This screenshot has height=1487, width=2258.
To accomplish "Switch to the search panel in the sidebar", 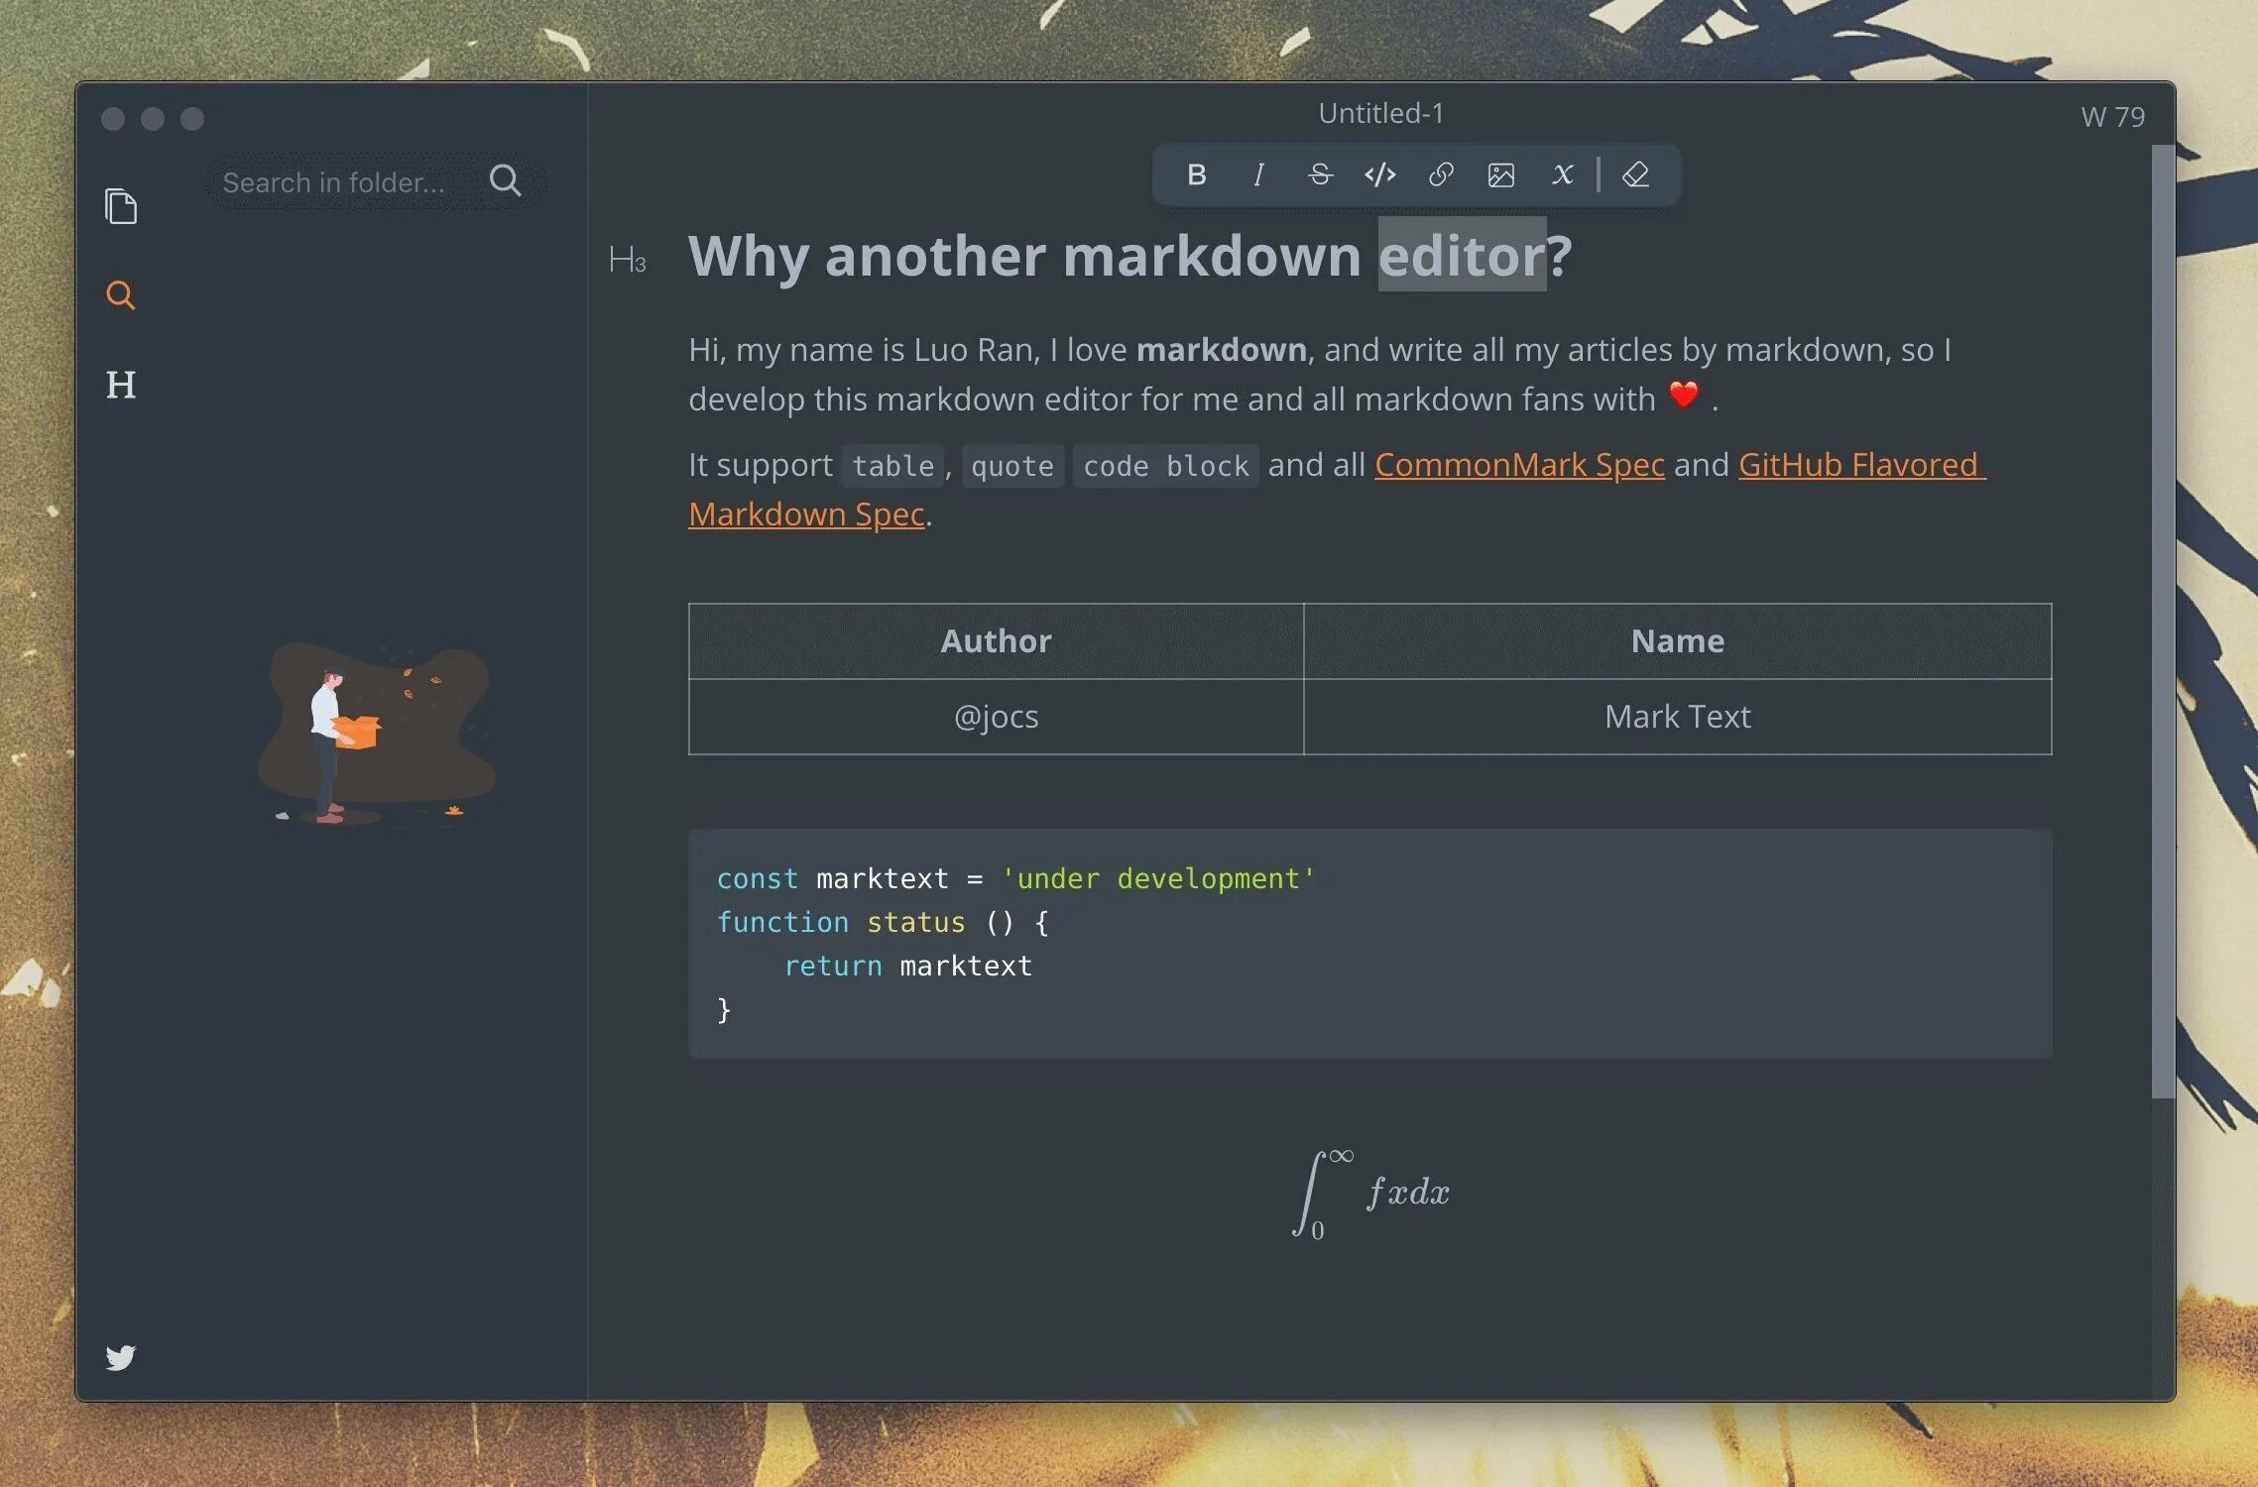I will [x=121, y=295].
